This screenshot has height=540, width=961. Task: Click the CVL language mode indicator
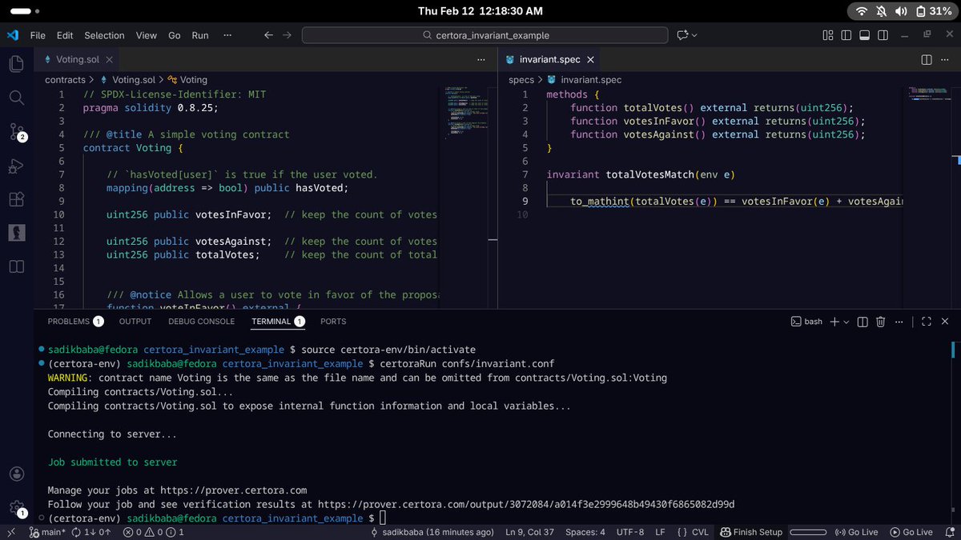[693, 532]
